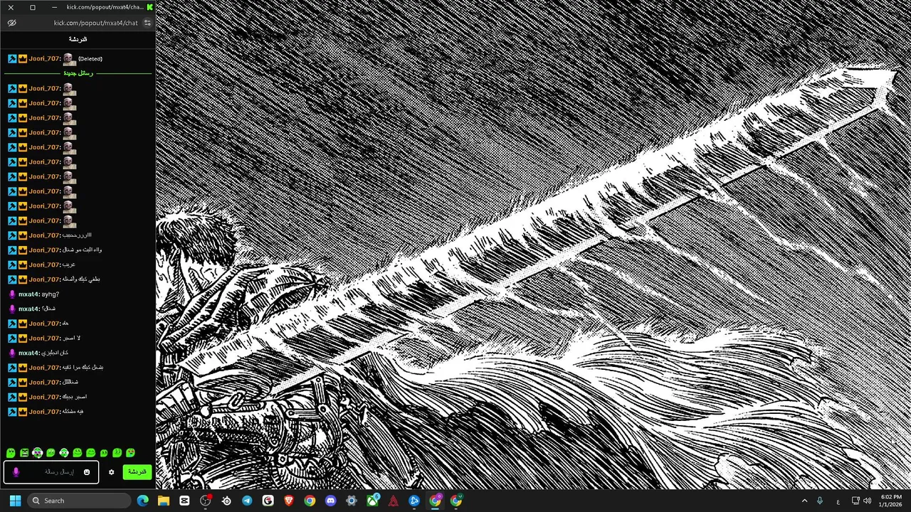Show hidden system tray icons chevron
The height and width of the screenshot is (512, 911).
coord(804,501)
